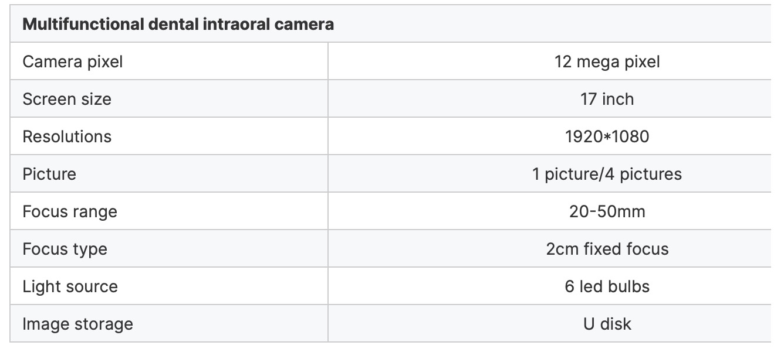Select the 'Light source' label cell
Image resolution: width=784 pixels, height=349 pixels.
70,286
